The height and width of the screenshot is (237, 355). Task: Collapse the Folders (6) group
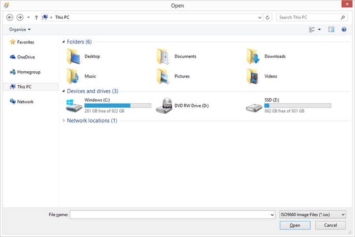click(x=64, y=42)
